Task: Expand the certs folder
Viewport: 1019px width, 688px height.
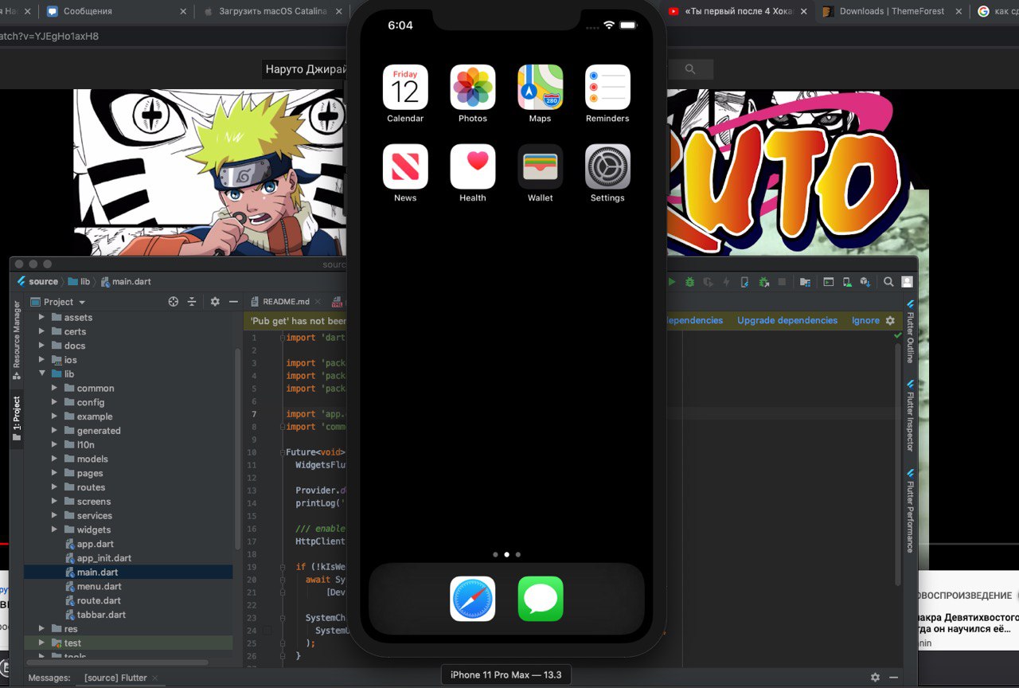Action: click(x=42, y=331)
